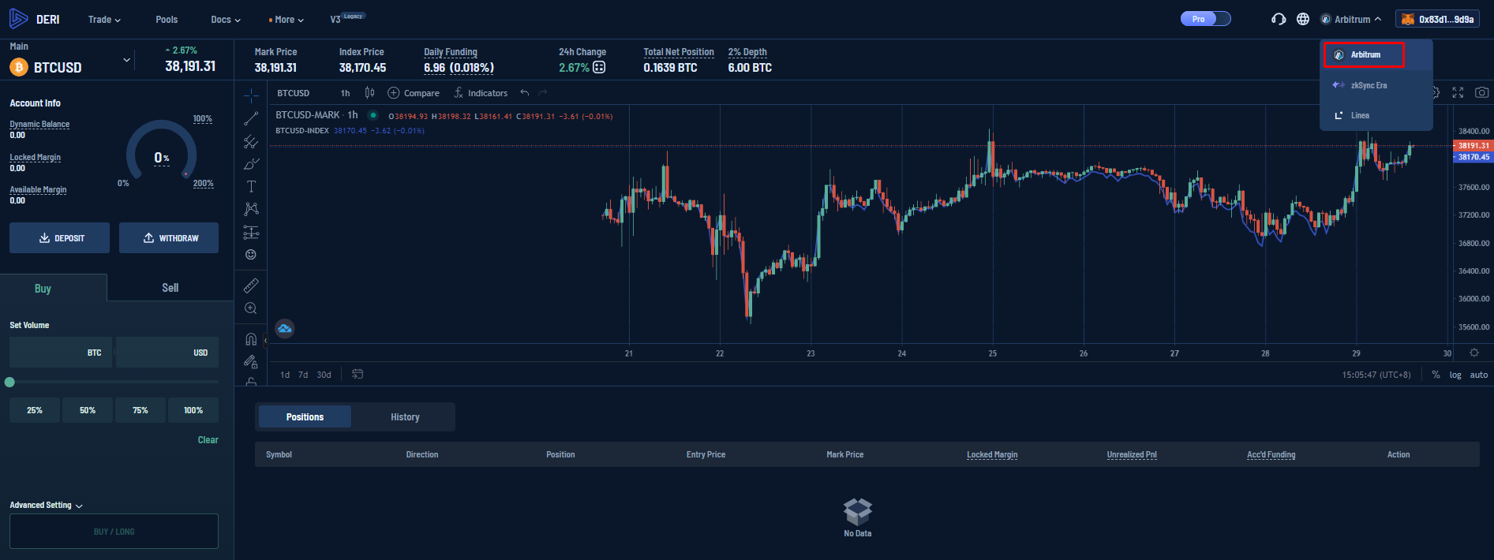Image resolution: width=1494 pixels, height=560 pixels.
Task: Enter fullscreen chart mode
Action: point(1458,92)
